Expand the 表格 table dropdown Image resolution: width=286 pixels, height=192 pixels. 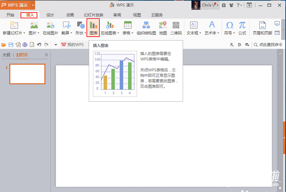(x=128, y=33)
